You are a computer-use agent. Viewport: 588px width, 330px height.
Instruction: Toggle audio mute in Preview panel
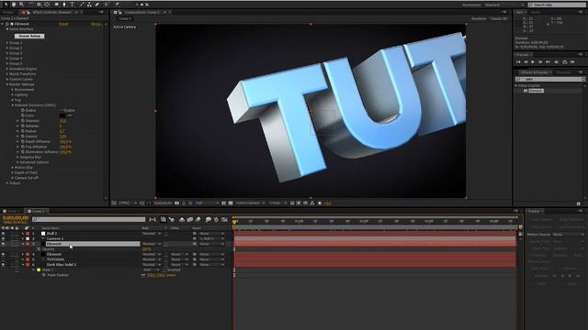pyautogui.click(x=557, y=61)
